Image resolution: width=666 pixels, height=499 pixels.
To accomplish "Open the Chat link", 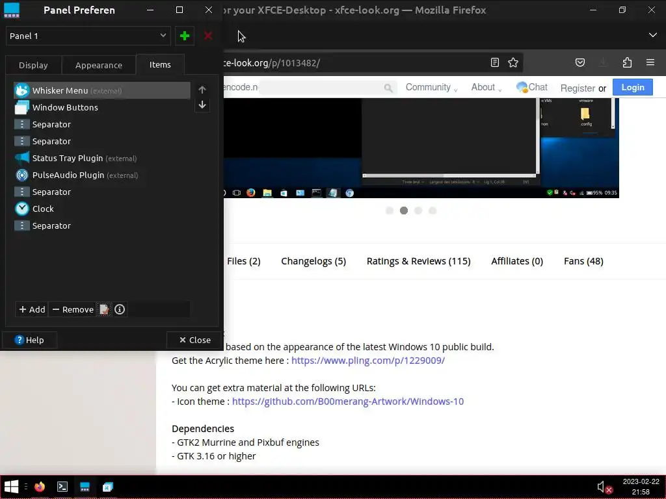I will click(532, 88).
